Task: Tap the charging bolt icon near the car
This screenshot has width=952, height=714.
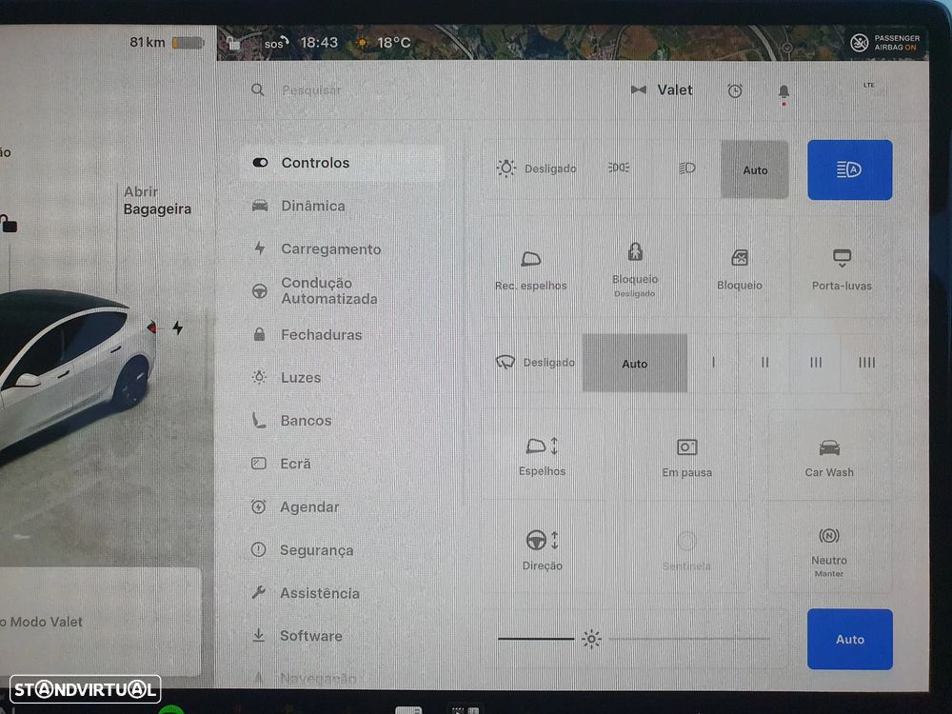Action: [x=177, y=327]
